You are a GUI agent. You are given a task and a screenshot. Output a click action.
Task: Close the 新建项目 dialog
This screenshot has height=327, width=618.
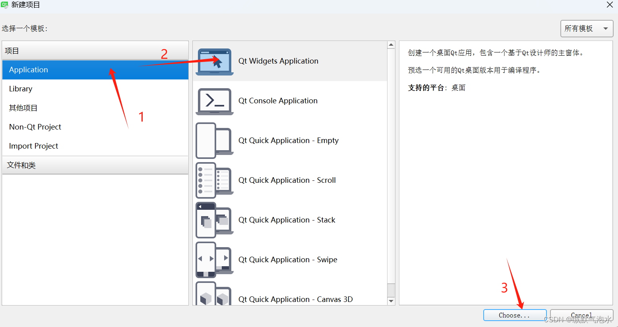coord(610,5)
